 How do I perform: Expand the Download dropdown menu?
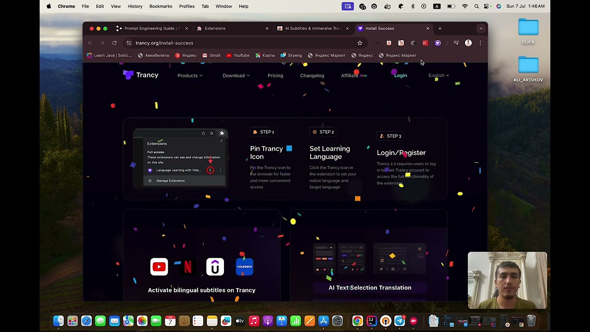[x=236, y=76]
